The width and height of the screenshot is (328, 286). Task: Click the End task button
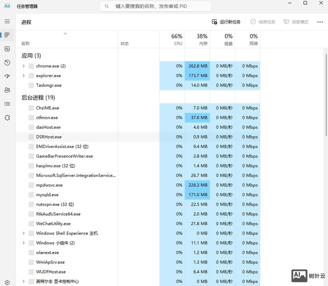pos(263,21)
